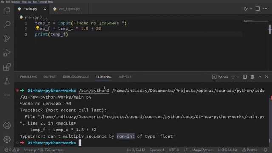The image size is (272, 153).
Task: Click the Python terminal label
Action: pyautogui.click(x=220, y=77)
